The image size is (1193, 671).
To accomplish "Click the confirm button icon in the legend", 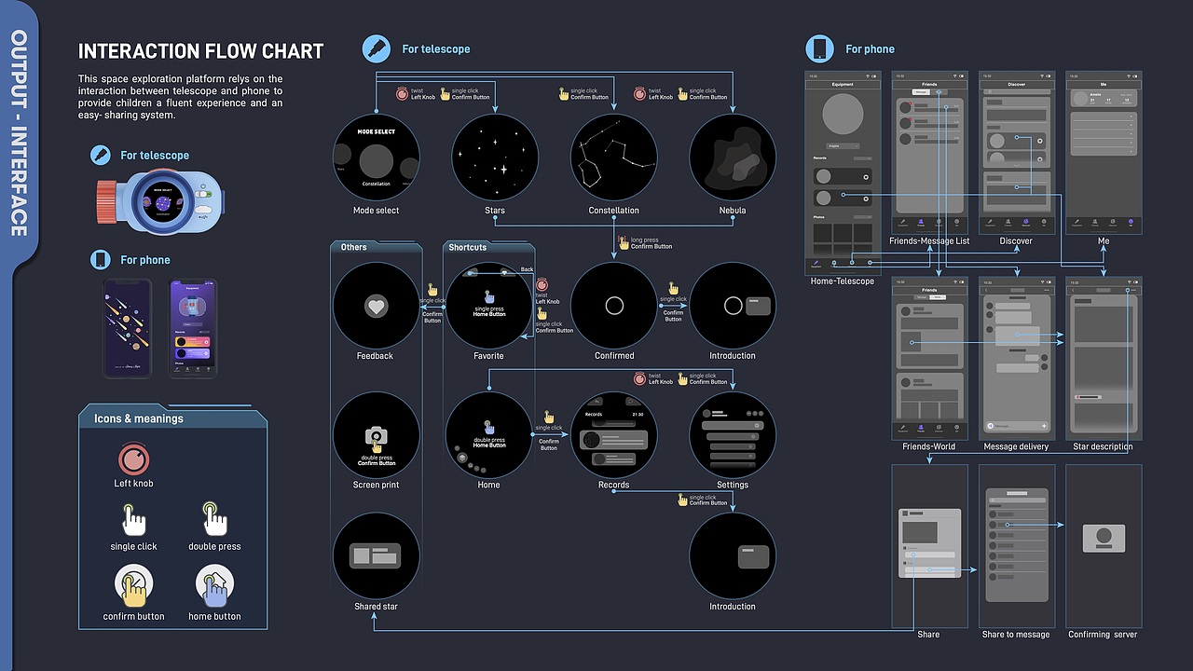I will (x=134, y=587).
